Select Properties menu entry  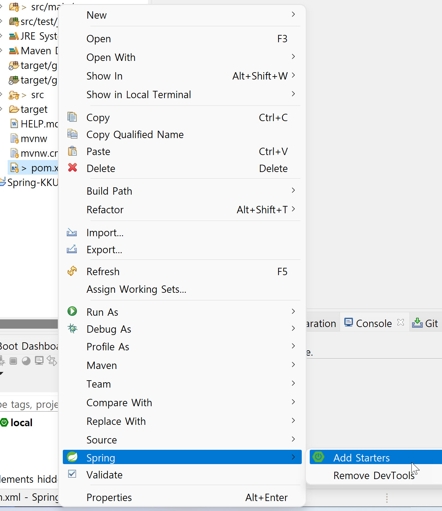tap(182, 497)
